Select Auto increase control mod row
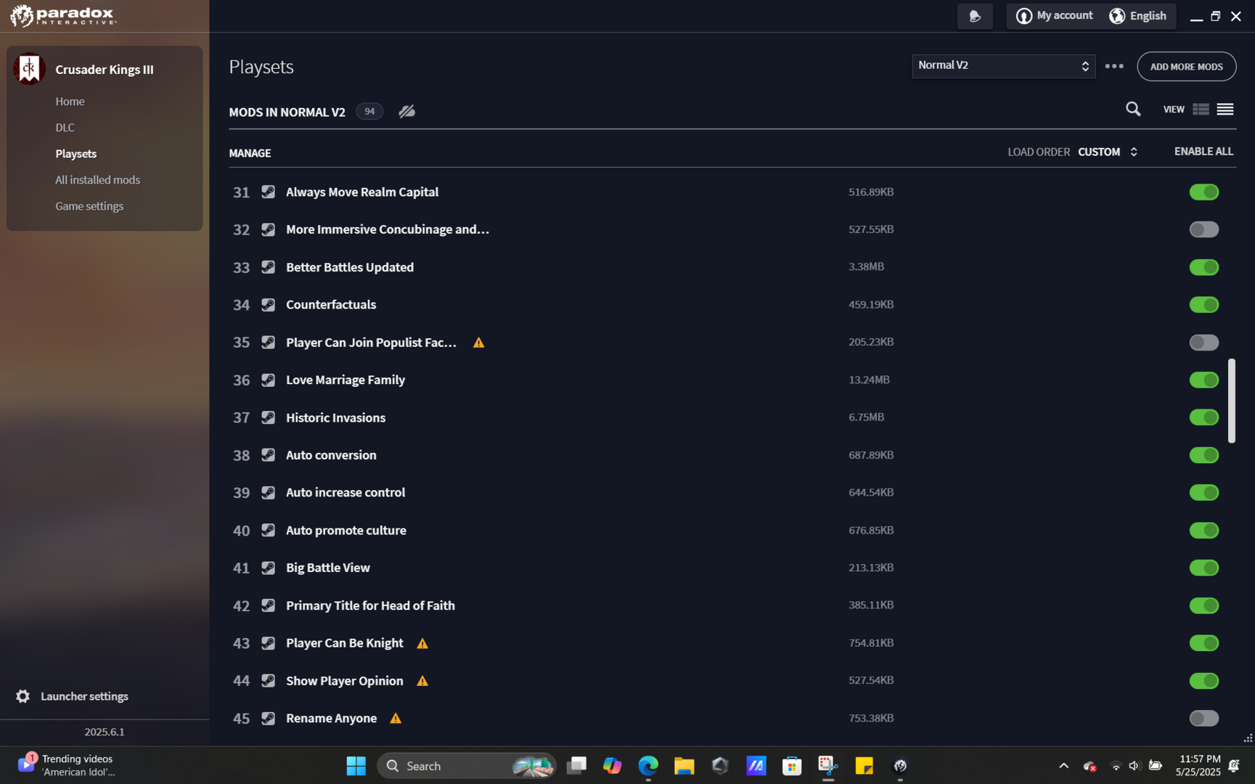Viewport: 1255px width, 784px height. point(732,493)
